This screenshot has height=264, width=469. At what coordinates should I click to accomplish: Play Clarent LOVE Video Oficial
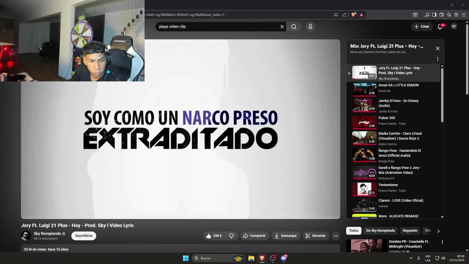[394, 205]
